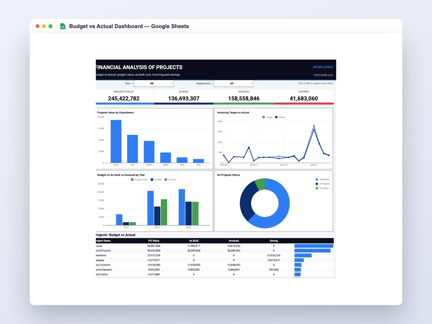Screen dimensions: 432x324
Task: Click the Saving column header
Action: (274, 241)
